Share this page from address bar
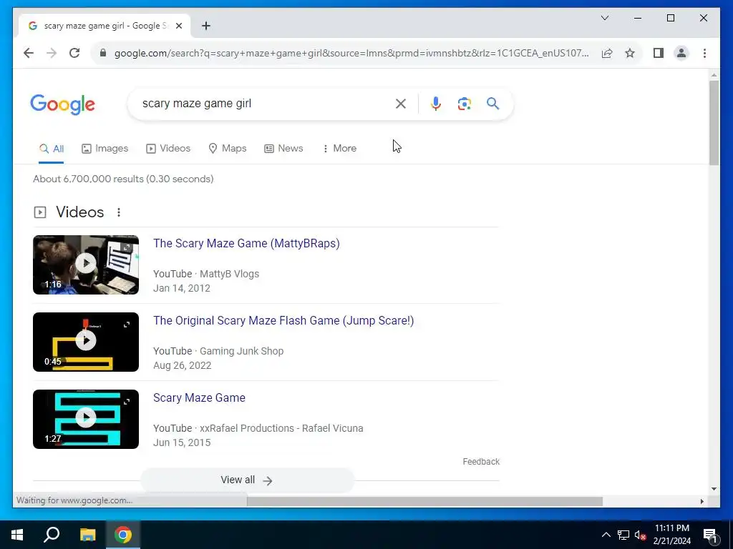 click(607, 53)
